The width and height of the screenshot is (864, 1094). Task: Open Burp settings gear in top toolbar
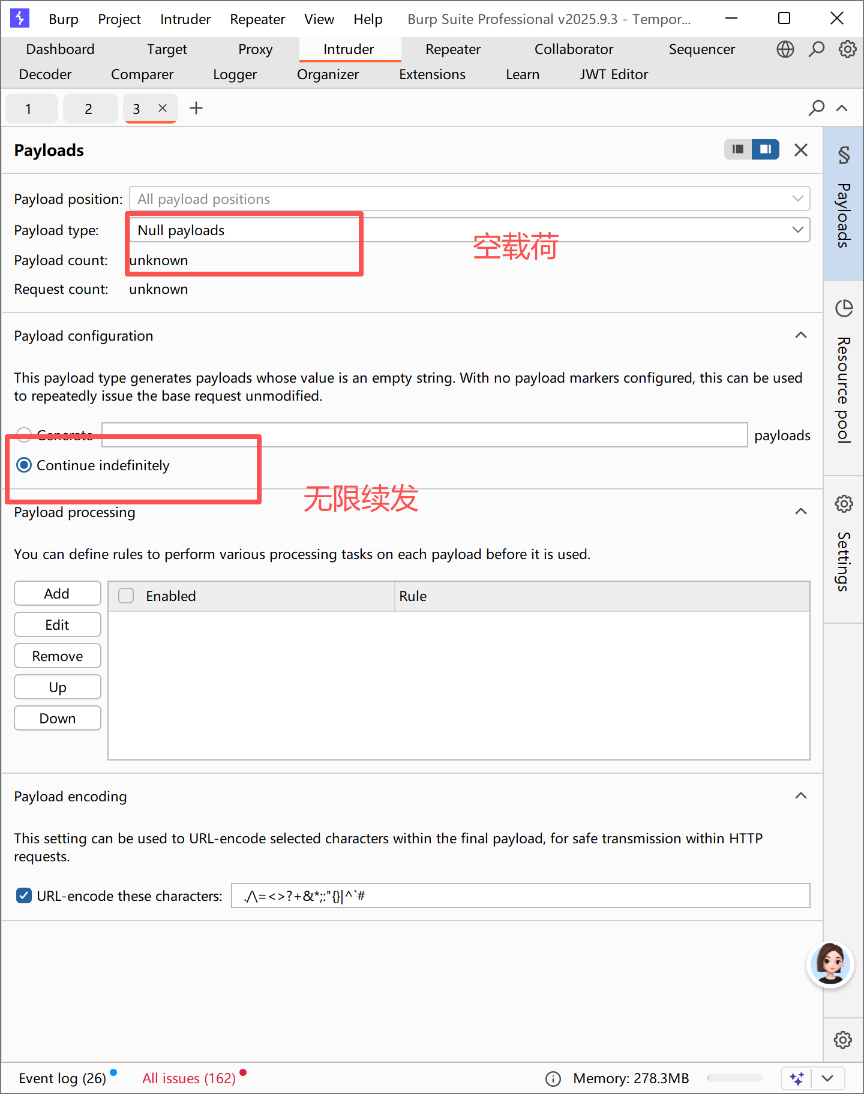click(x=847, y=49)
